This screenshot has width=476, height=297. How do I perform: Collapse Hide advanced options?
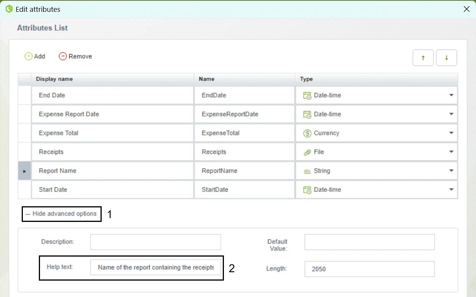pos(61,214)
